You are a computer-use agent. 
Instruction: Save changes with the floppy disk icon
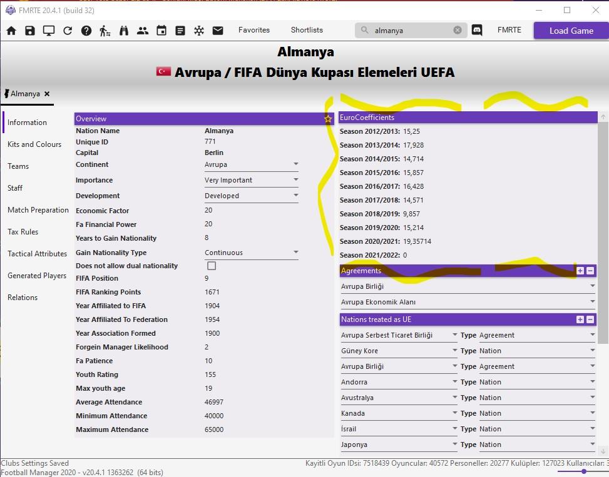(x=30, y=31)
